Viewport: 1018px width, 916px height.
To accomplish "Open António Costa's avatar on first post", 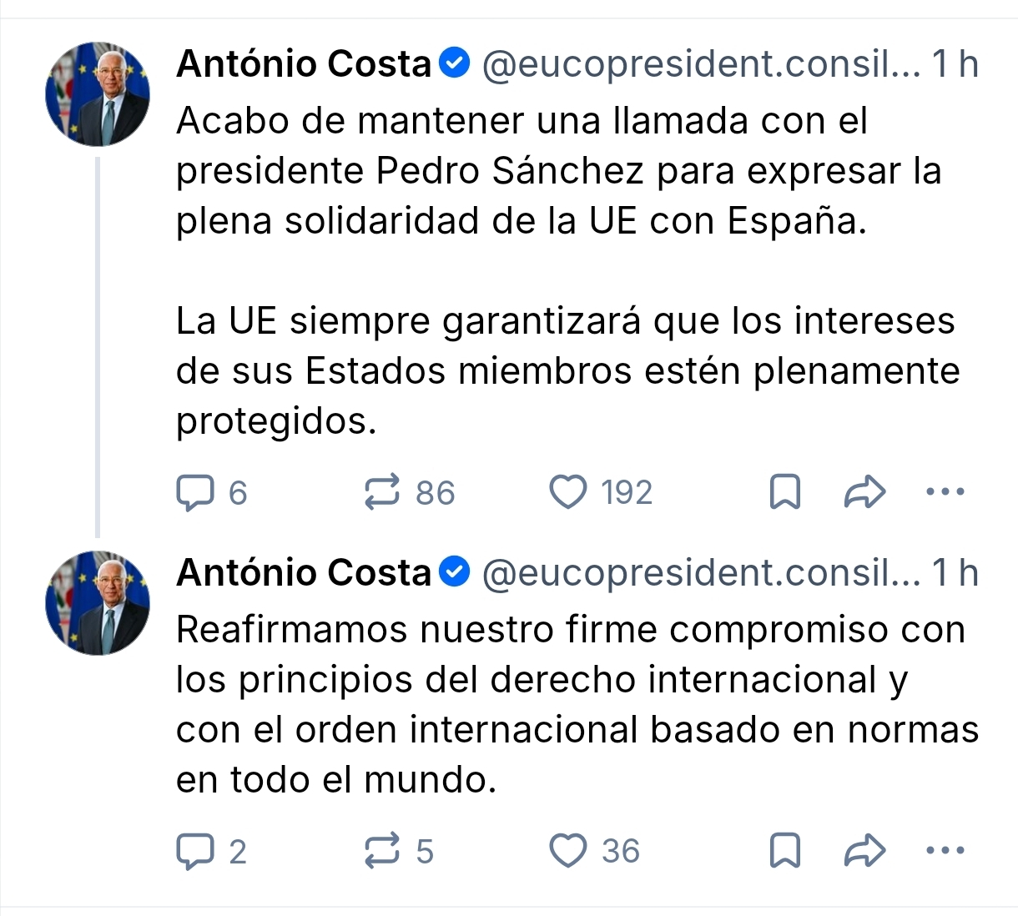I will [98, 94].
